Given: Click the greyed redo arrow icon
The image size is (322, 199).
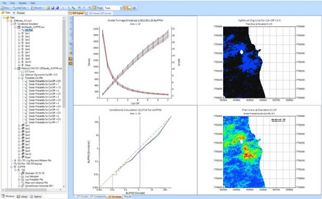Looking at the screenshot, I should pyautogui.click(x=84, y=8).
